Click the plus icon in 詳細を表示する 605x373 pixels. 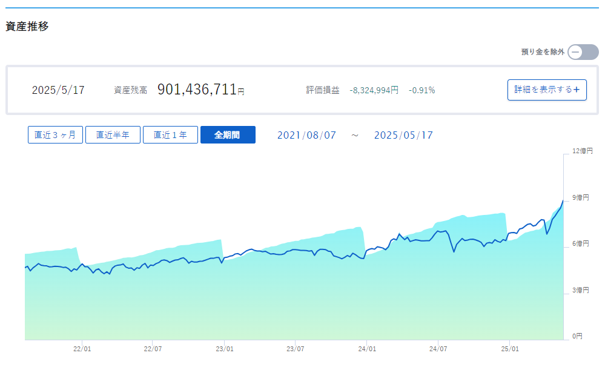(x=577, y=90)
